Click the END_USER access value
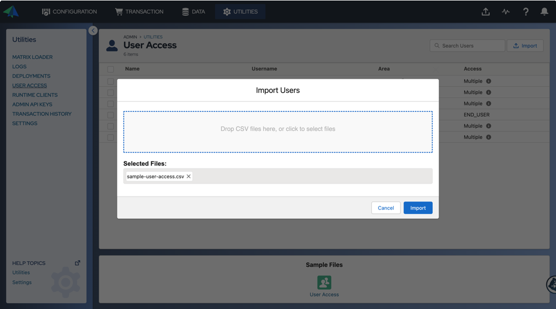 [476, 115]
